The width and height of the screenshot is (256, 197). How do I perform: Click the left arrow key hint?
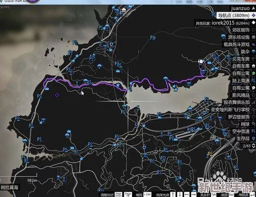pos(187,194)
